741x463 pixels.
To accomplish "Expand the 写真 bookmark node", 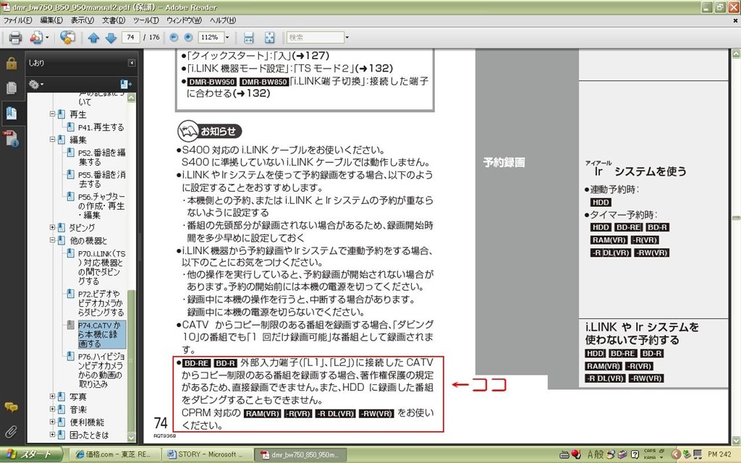I will coord(53,397).
